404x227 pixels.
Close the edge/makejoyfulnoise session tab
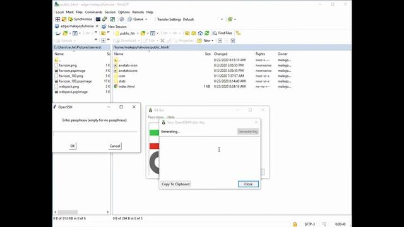tap(97, 26)
